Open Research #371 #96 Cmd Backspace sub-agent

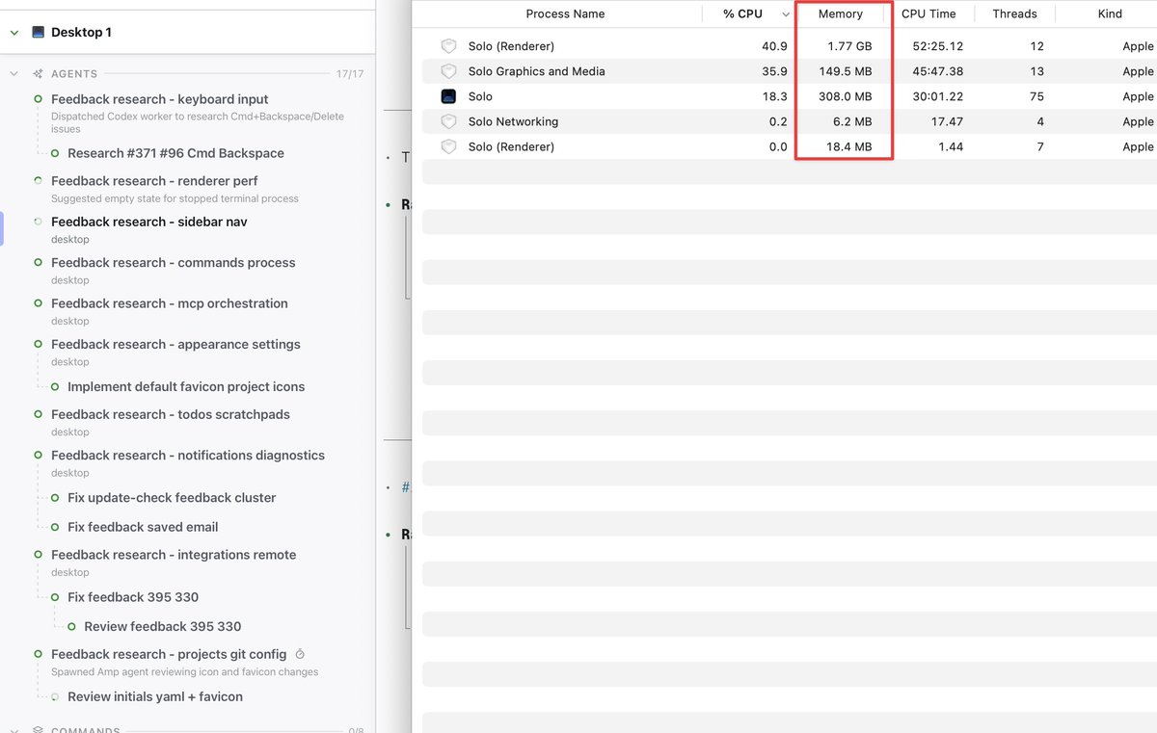coord(175,153)
